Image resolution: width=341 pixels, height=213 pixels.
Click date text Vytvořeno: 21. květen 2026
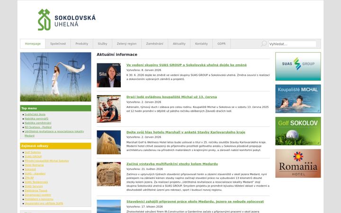click(144, 169)
